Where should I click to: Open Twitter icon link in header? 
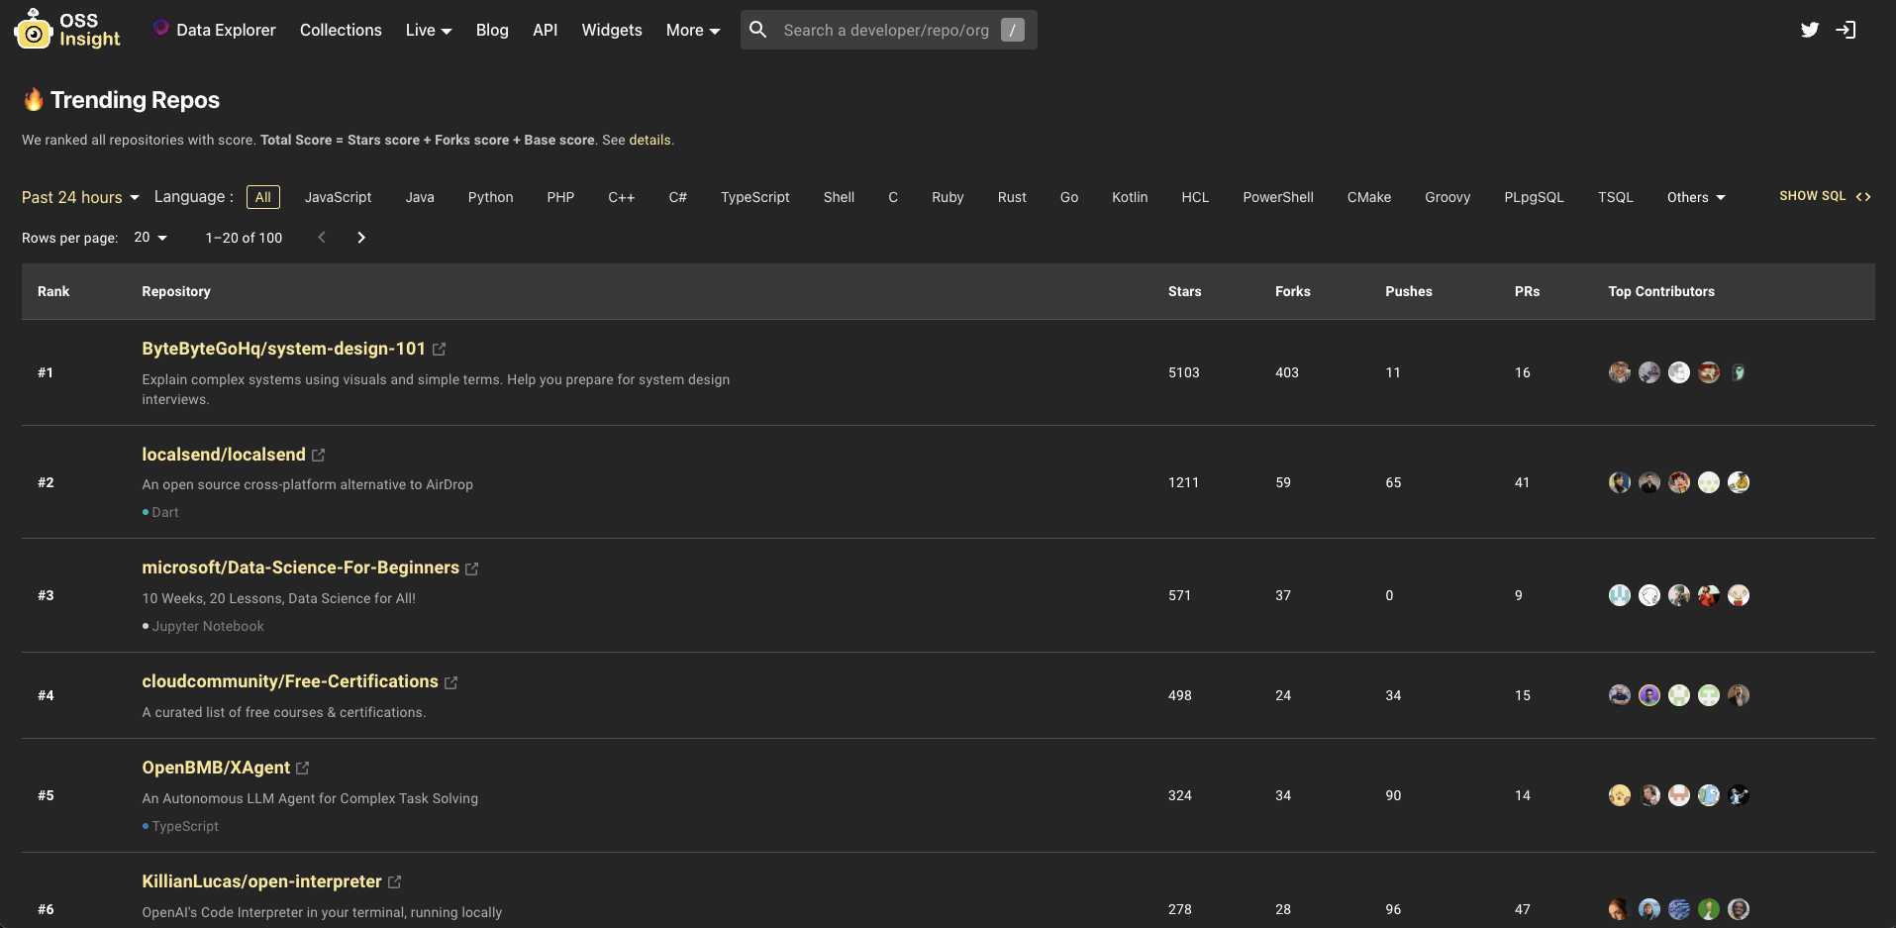click(1810, 30)
